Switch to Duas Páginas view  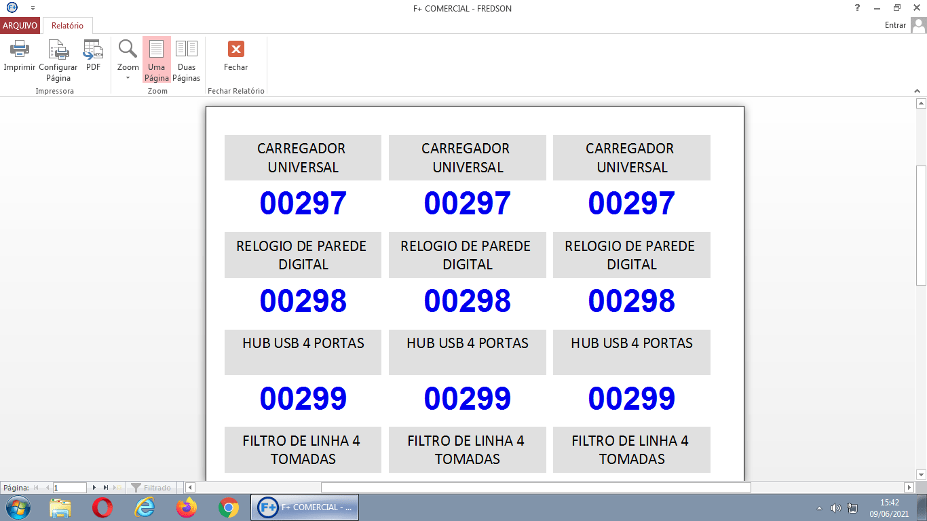(x=186, y=59)
